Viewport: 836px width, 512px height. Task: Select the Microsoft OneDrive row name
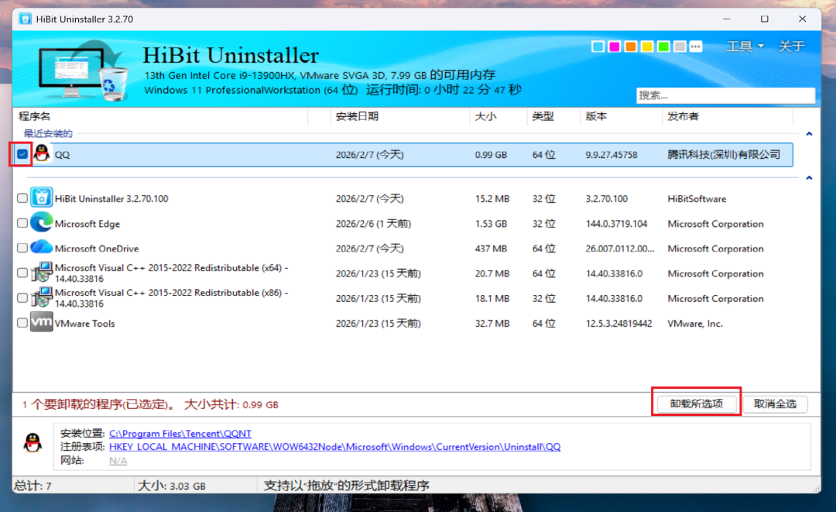pyautogui.click(x=97, y=249)
